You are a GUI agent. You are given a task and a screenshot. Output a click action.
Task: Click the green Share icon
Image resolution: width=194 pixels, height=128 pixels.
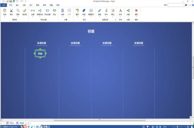128,10
